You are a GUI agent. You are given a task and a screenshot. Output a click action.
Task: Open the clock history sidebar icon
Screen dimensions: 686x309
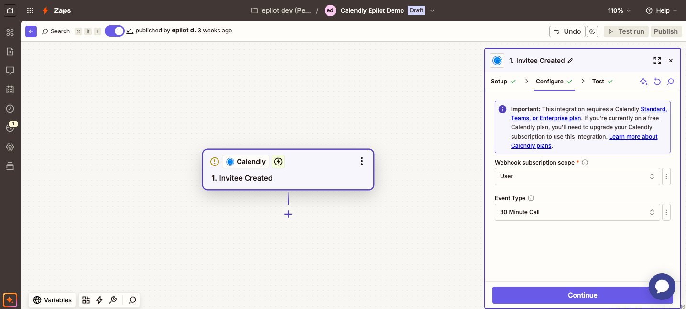10,108
